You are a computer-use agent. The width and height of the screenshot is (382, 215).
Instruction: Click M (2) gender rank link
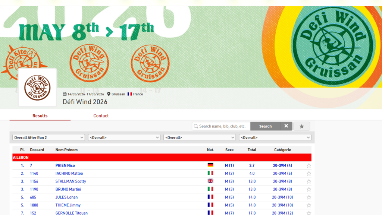229,173
